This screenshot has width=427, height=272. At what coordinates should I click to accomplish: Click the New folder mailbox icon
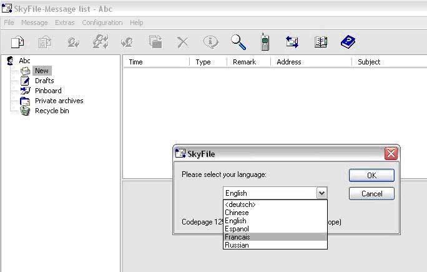click(x=26, y=71)
